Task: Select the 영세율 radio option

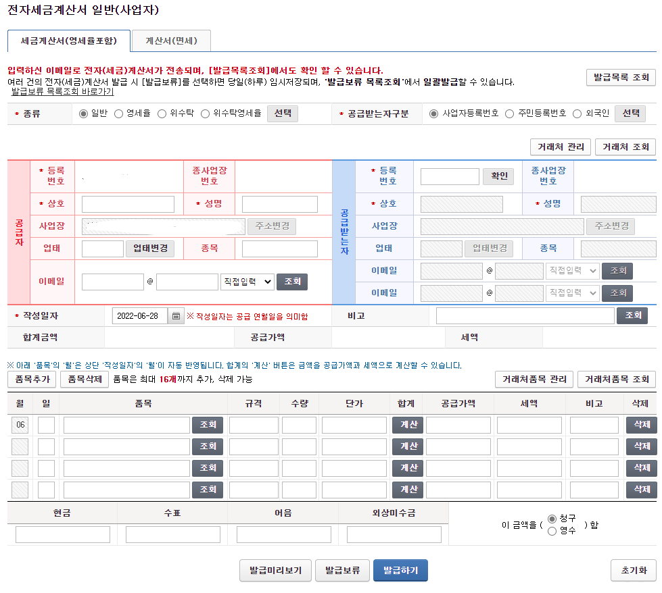Action: pyautogui.click(x=118, y=113)
